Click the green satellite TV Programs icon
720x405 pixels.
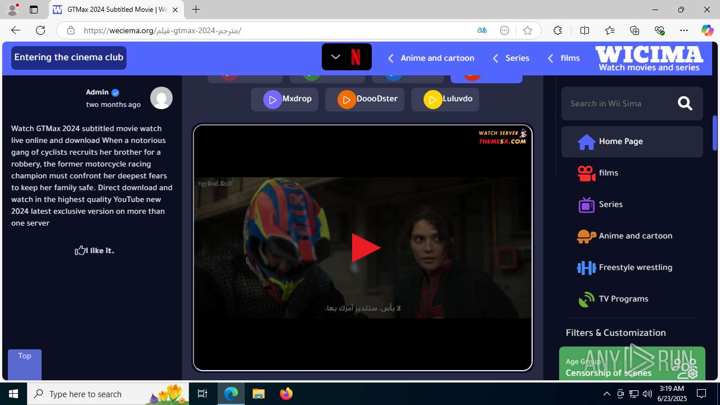(586, 299)
